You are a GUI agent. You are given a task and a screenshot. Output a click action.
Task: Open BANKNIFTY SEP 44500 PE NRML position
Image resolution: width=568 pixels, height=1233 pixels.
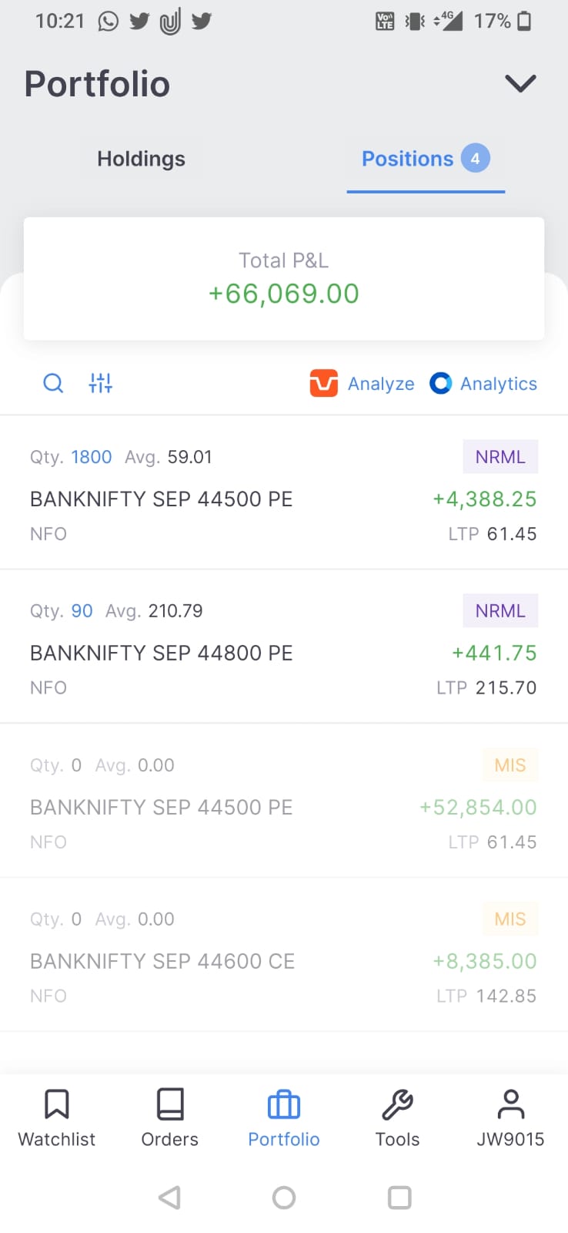[x=284, y=493]
